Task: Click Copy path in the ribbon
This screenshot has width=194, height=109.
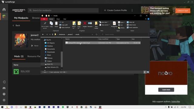Action: click(x=63, y=25)
